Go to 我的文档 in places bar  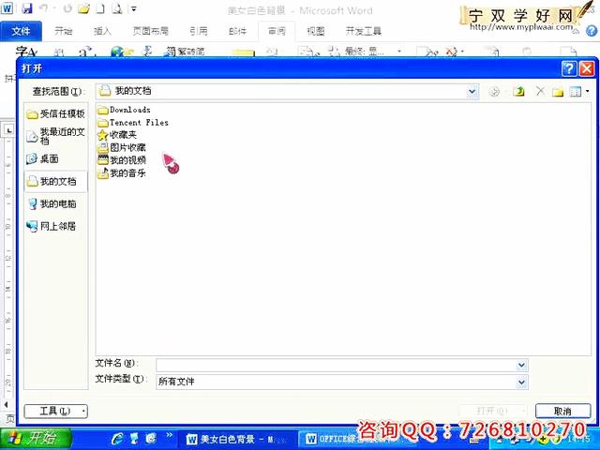[x=56, y=181]
